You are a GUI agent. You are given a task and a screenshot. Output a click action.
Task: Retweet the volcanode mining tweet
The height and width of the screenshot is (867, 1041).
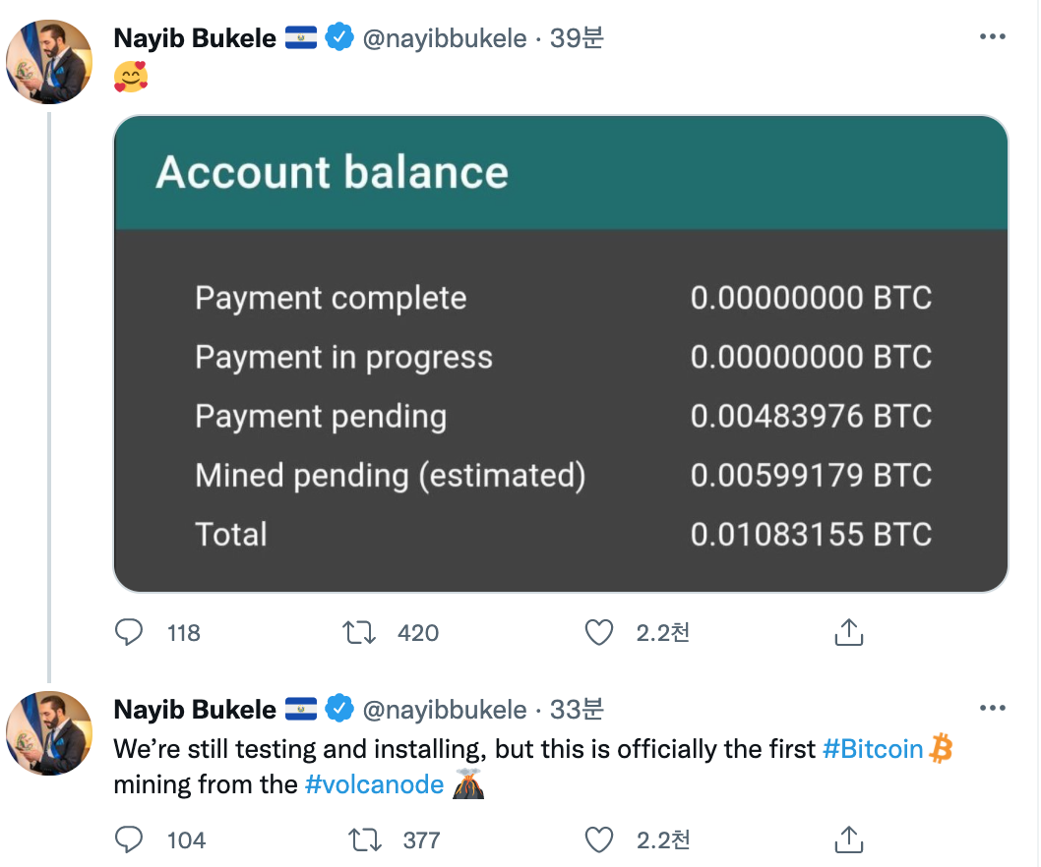(365, 839)
